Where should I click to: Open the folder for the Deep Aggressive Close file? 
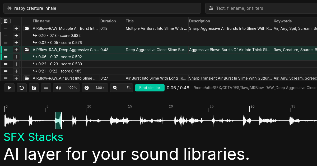tap(27, 50)
